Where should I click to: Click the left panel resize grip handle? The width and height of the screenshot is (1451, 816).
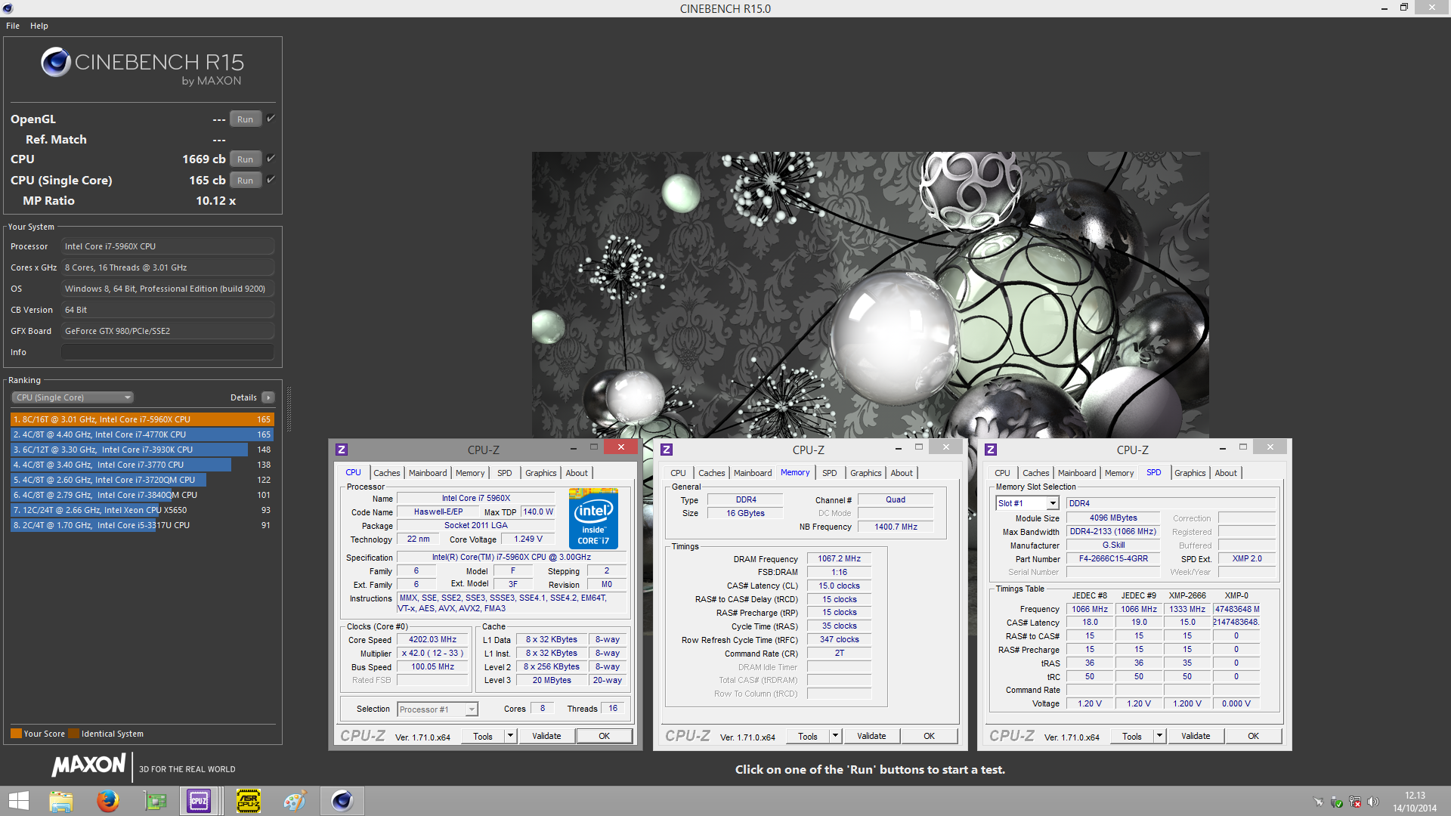pos(289,409)
